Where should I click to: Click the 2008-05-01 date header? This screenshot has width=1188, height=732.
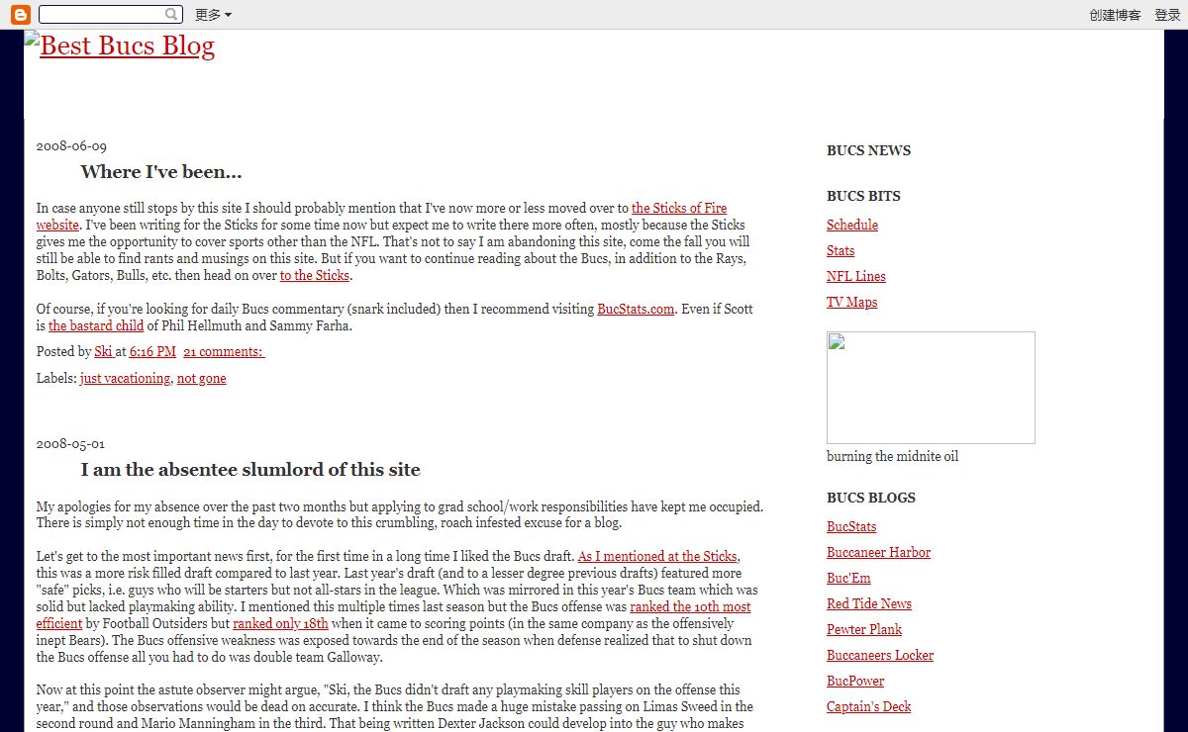[70, 443]
